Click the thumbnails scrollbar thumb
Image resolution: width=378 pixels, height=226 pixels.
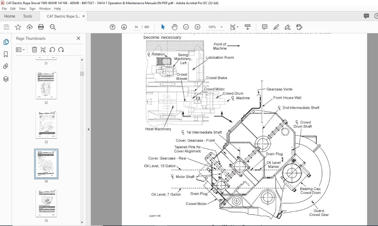82,74
